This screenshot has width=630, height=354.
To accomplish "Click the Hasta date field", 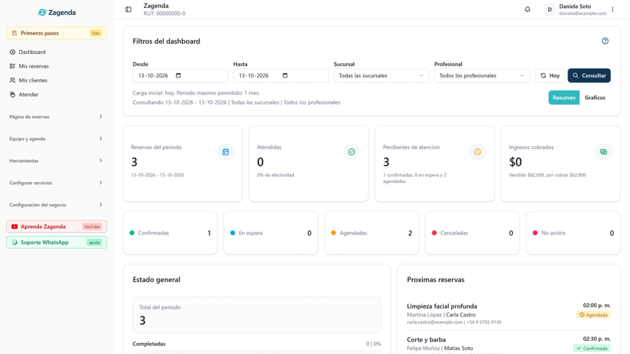I will coord(281,76).
